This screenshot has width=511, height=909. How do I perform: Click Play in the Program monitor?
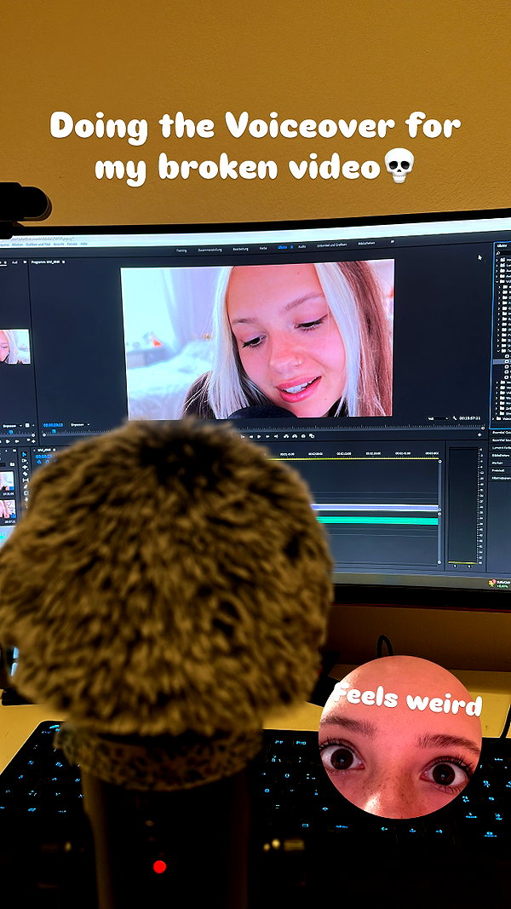click(x=259, y=436)
